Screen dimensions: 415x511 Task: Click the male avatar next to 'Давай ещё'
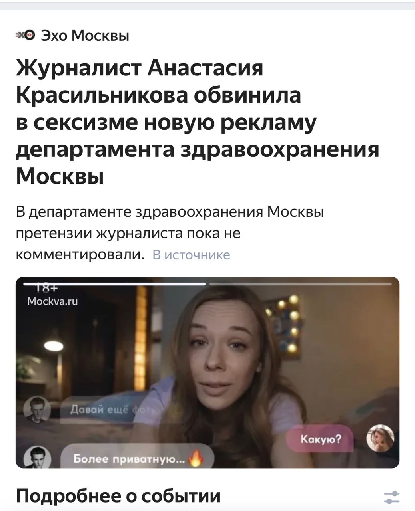tap(37, 410)
